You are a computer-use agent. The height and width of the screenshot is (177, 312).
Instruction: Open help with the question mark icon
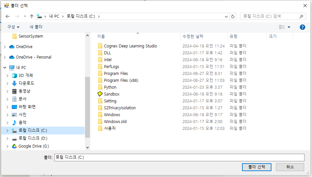pos(303,27)
